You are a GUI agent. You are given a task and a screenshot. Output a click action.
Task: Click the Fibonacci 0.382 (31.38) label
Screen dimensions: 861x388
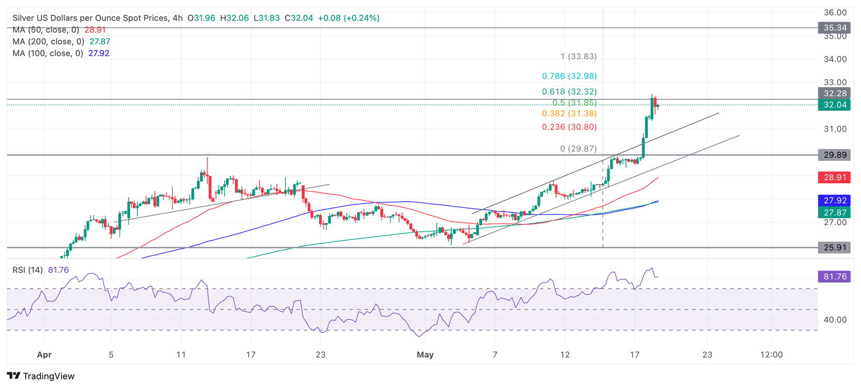pos(568,113)
